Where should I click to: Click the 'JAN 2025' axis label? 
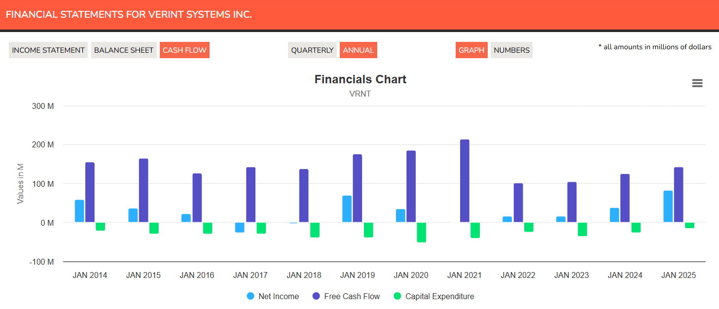click(x=679, y=275)
